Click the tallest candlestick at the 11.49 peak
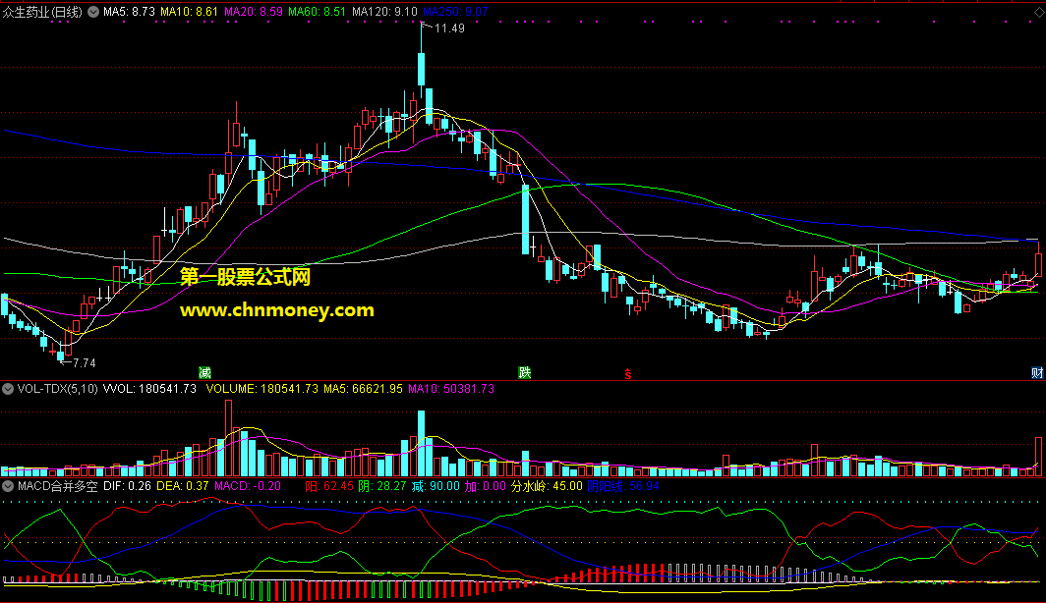 click(x=422, y=70)
